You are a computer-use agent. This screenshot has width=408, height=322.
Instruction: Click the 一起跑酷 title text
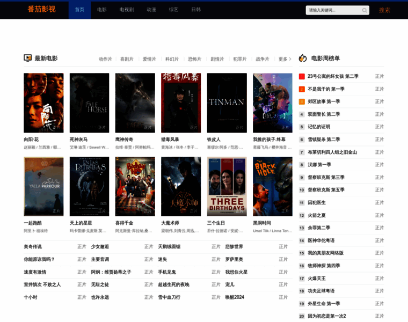[33, 223]
